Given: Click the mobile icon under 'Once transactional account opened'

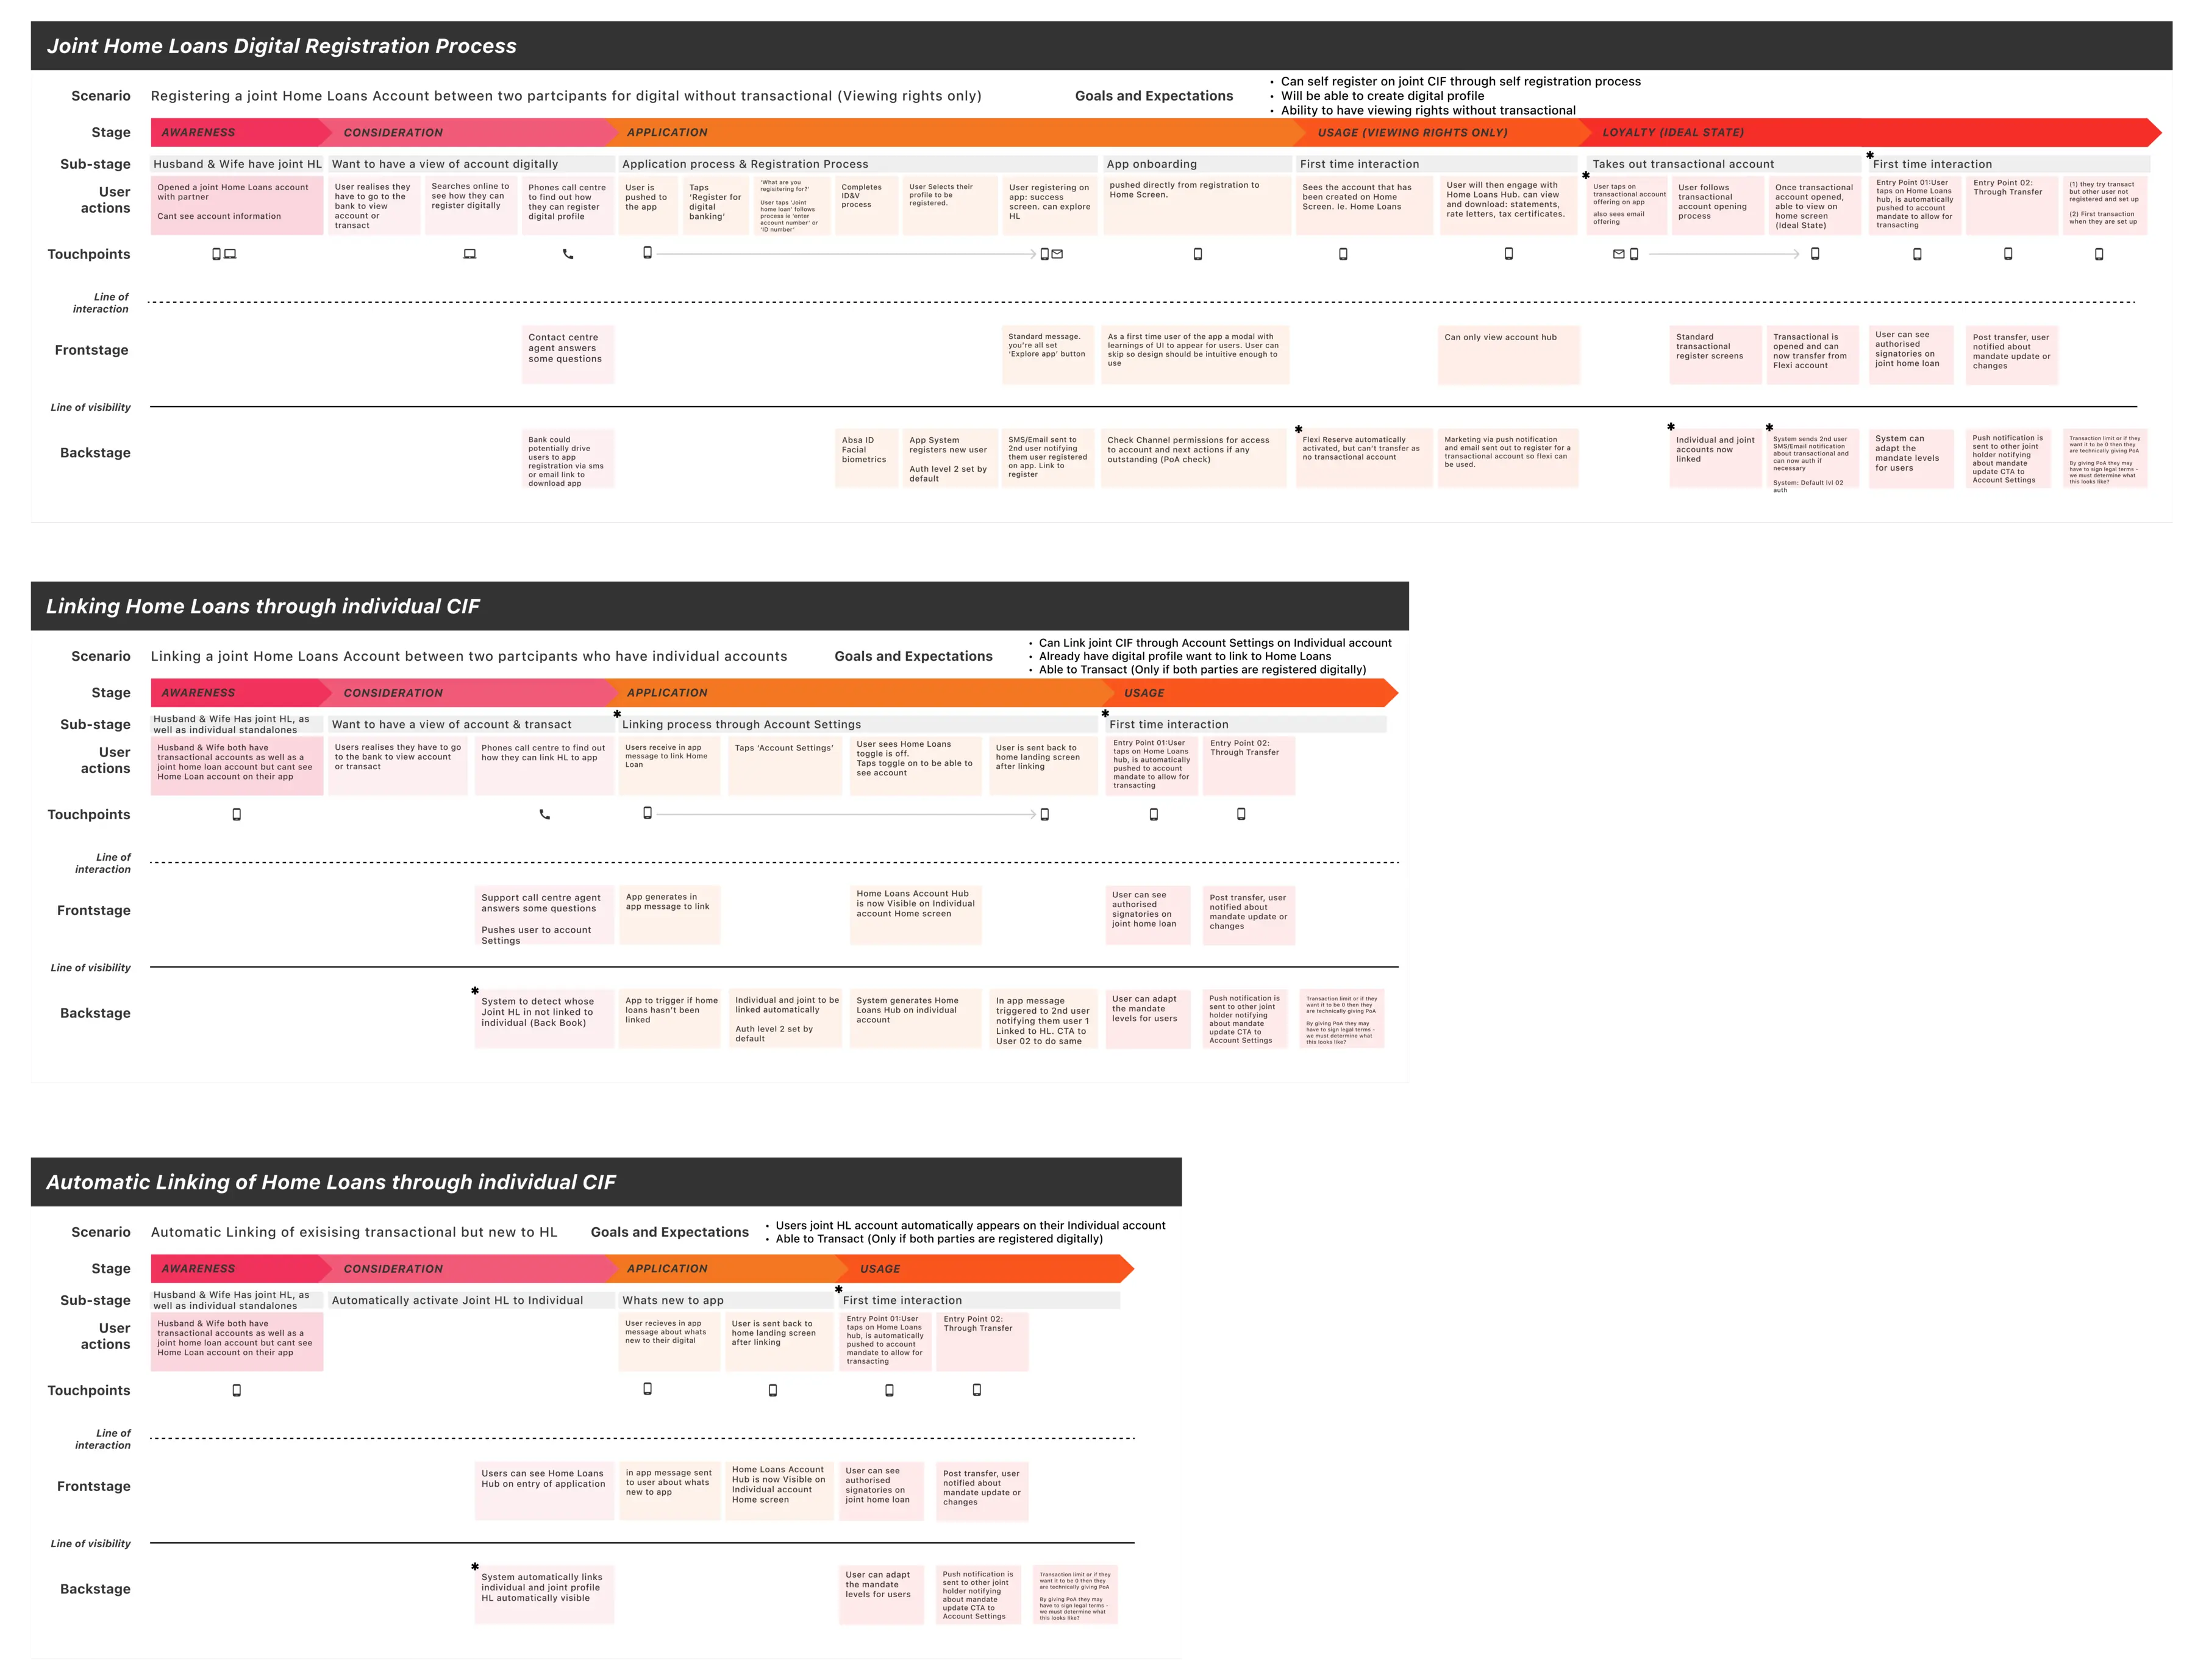Looking at the screenshot, I should (x=1815, y=254).
